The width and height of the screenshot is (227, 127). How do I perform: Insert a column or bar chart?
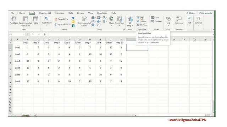94,18
